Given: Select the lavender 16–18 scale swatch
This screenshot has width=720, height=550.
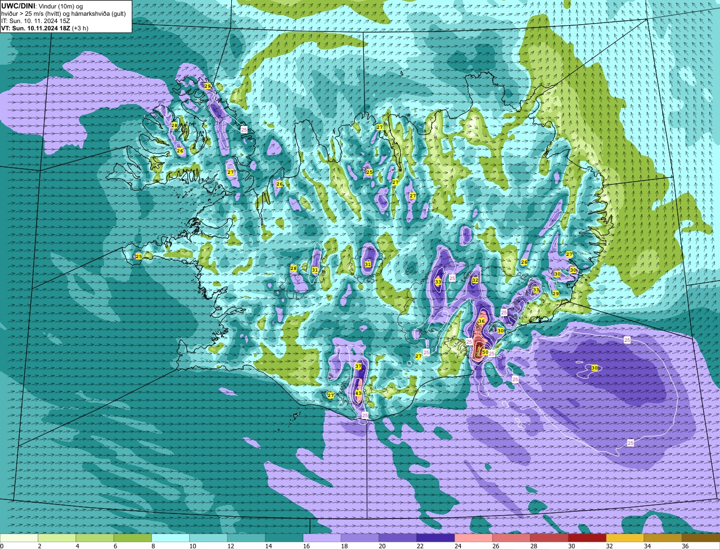Looking at the screenshot, I should (x=322, y=538).
